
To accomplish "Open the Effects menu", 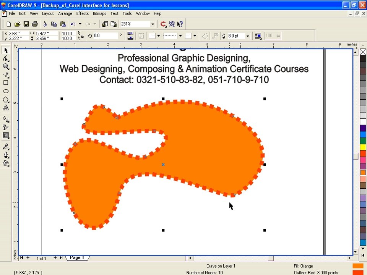I will (x=83, y=14).
